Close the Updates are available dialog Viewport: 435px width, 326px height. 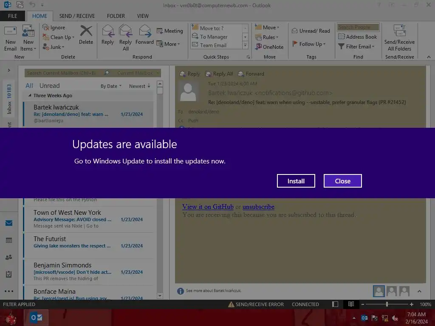click(343, 181)
